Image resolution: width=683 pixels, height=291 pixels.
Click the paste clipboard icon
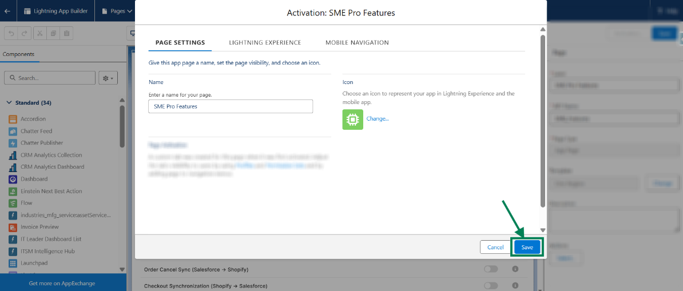67,33
